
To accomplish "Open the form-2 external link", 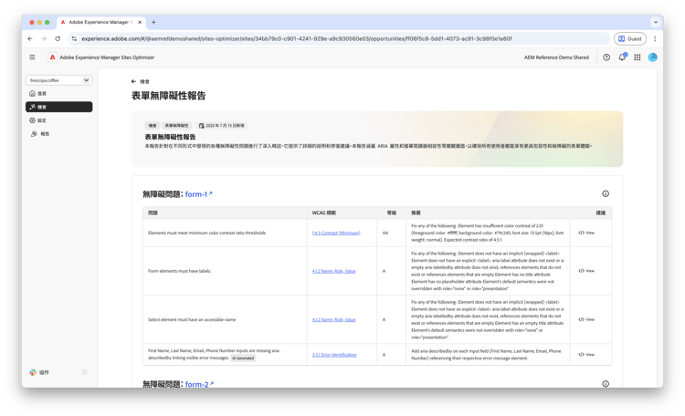I will pyautogui.click(x=199, y=385).
